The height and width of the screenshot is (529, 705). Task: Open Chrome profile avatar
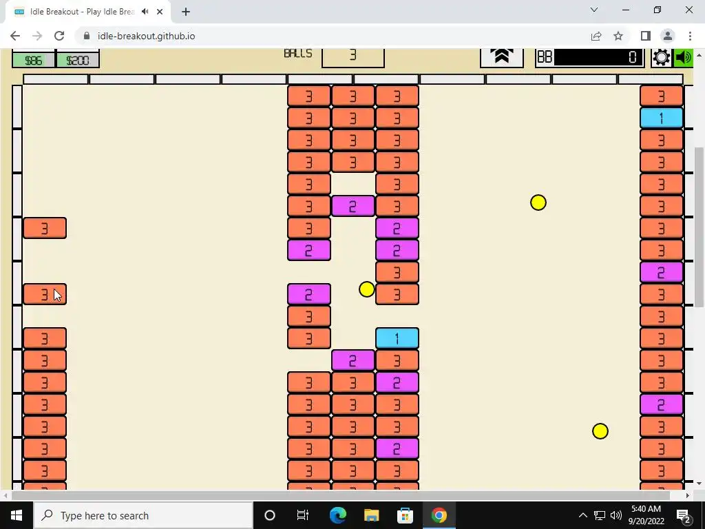[668, 36]
